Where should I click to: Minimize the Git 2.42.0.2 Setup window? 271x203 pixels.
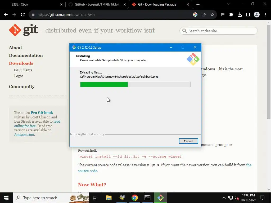171,48
